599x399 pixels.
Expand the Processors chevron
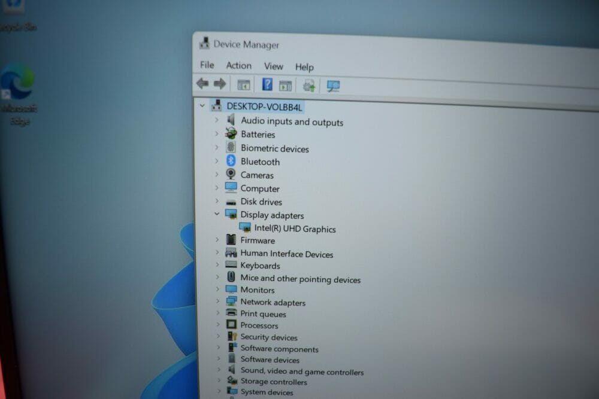[218, 324]
